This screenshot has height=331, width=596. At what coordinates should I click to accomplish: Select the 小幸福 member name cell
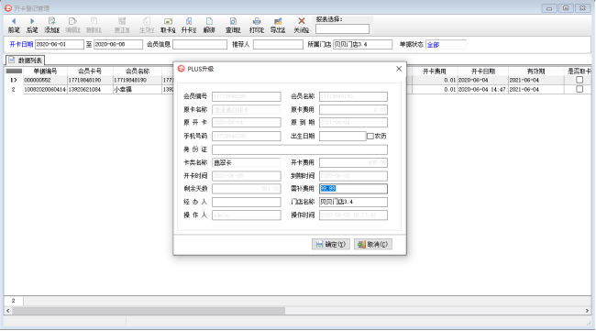tap(138, 89)
